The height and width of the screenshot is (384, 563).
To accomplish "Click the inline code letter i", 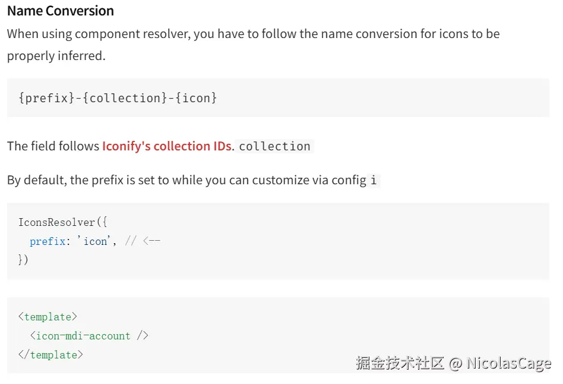I will point(373,180).
